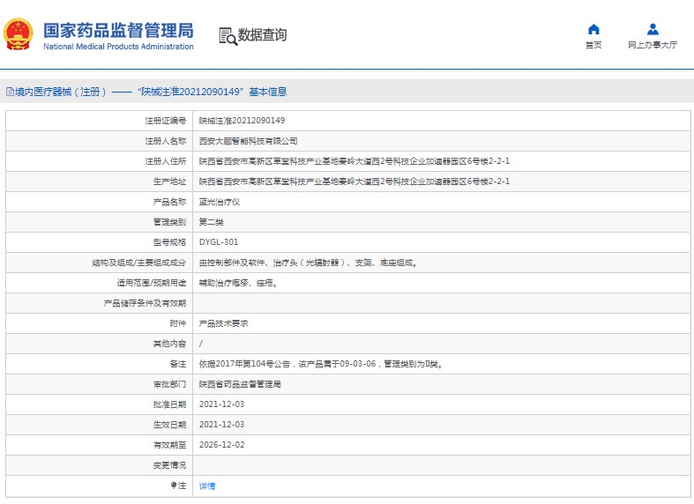Screen dimensions: 694x504
Task: Select product name 蓝光治疗仪
Action: 219,202
